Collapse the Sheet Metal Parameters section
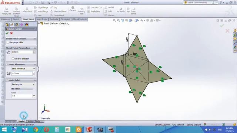This screenshot has width=237, height=133. pyautogui.click(x=35, y=48)
